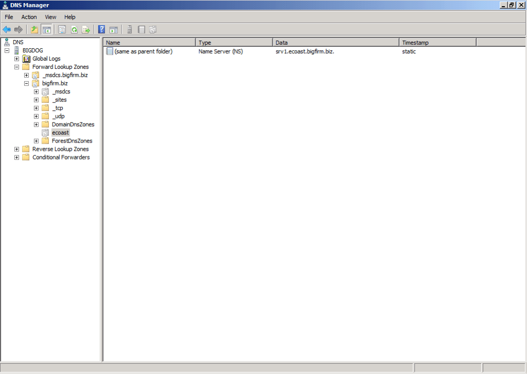Expand the _msdcs.bigfirm.biz zone
This screenshot has width=527, height=374.
[x=26, y=75]
